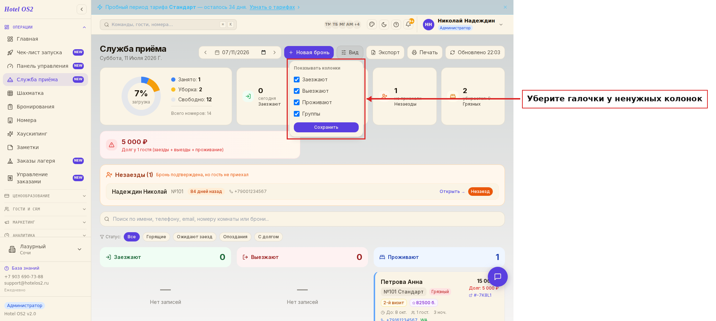This screenshot has height=321, width=716.
Task: Uncheck the Выезжают column checkbox
Action: [x=297, y=91]
